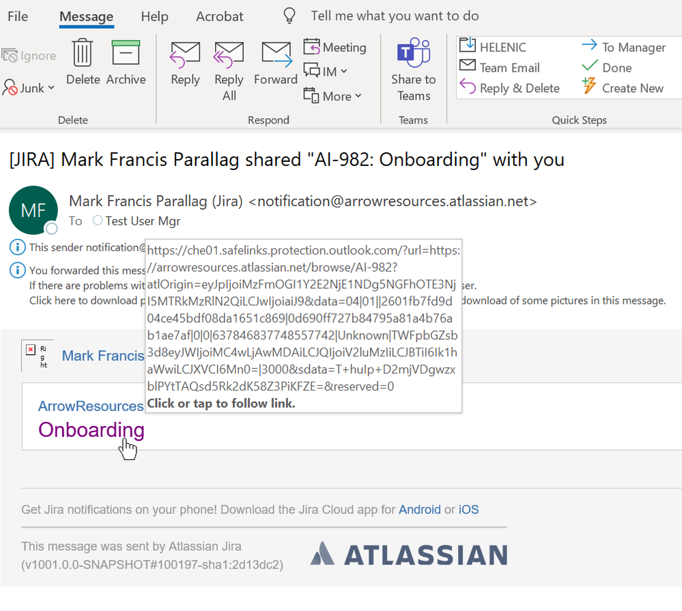Click 'This message was sent by Atlassian Jira' text
The image size is (682, 611).
131,546
